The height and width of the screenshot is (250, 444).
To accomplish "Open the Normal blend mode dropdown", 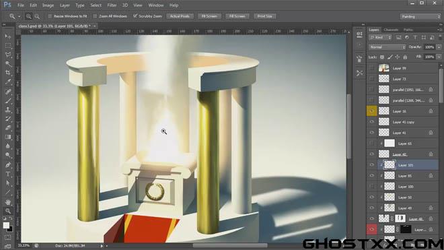I will (387, 47).
